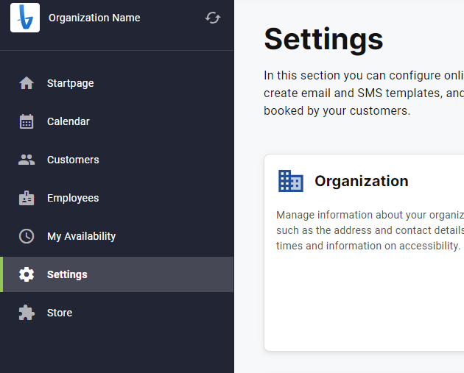
Task: Select My Availability in sidebar
Action: click(x=117, y=236)
